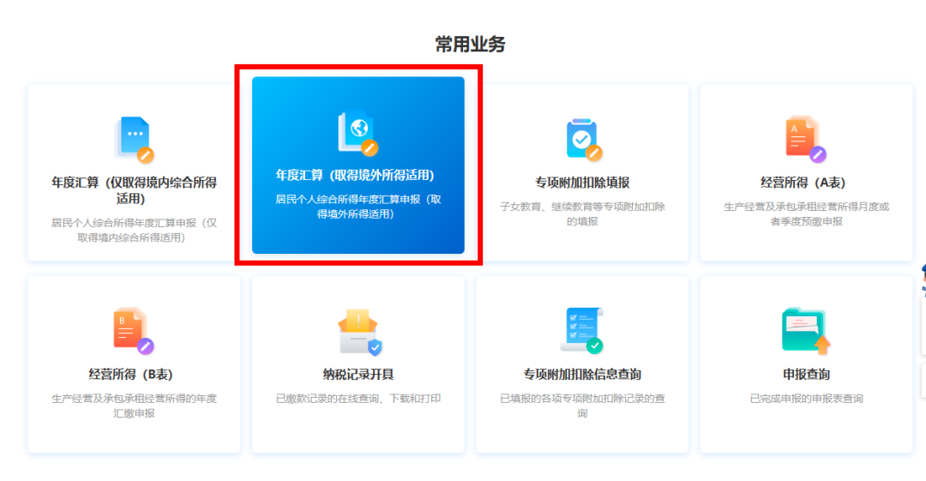Click the globe document icon on the blue card

pos(358,133)
